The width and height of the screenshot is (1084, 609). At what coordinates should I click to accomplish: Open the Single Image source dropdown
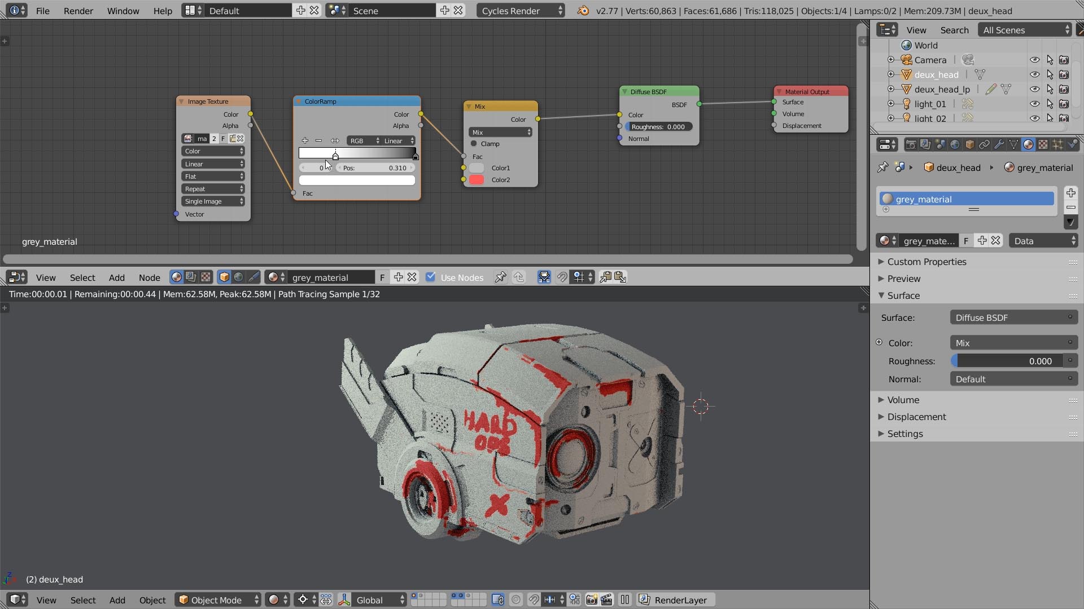pos(213,201)
